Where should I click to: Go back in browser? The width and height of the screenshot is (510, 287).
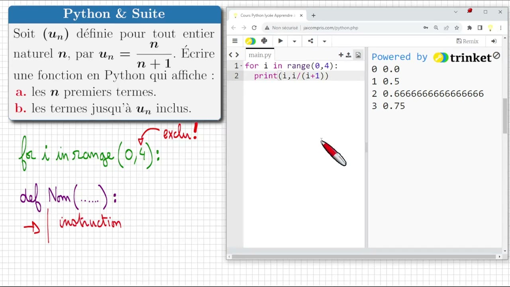233,28
